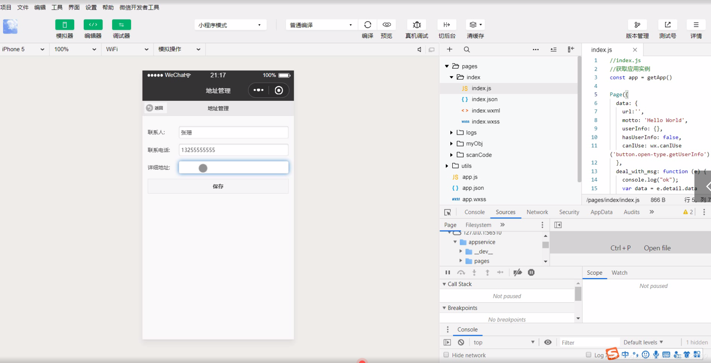Click the Save button in simulator
Screen dimensions: 711x363
(218, 186)
